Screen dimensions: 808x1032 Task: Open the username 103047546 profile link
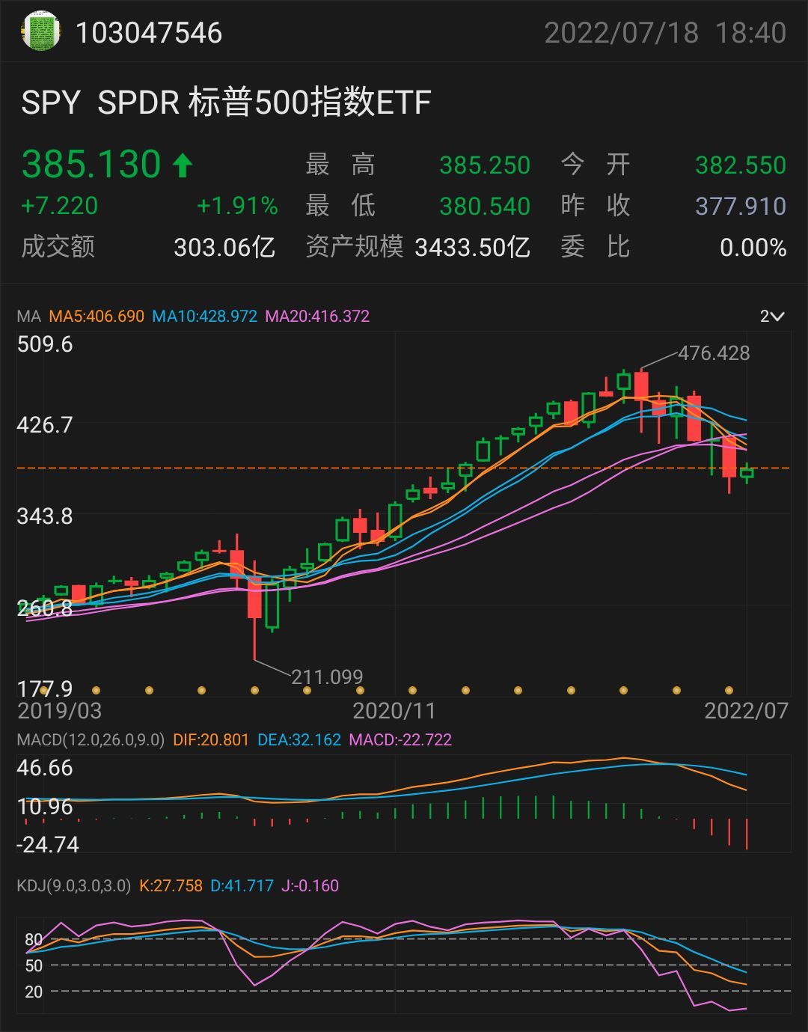pos(149,33)
